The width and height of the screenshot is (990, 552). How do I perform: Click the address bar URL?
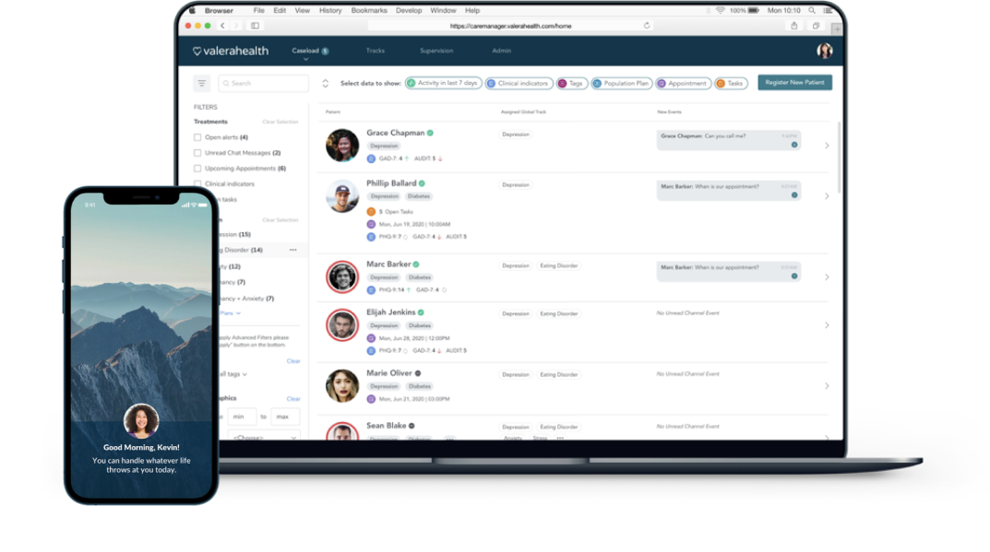pos(511,26)
